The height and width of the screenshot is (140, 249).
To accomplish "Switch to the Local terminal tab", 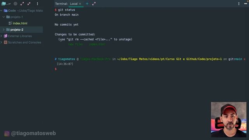I will (74, 3).
